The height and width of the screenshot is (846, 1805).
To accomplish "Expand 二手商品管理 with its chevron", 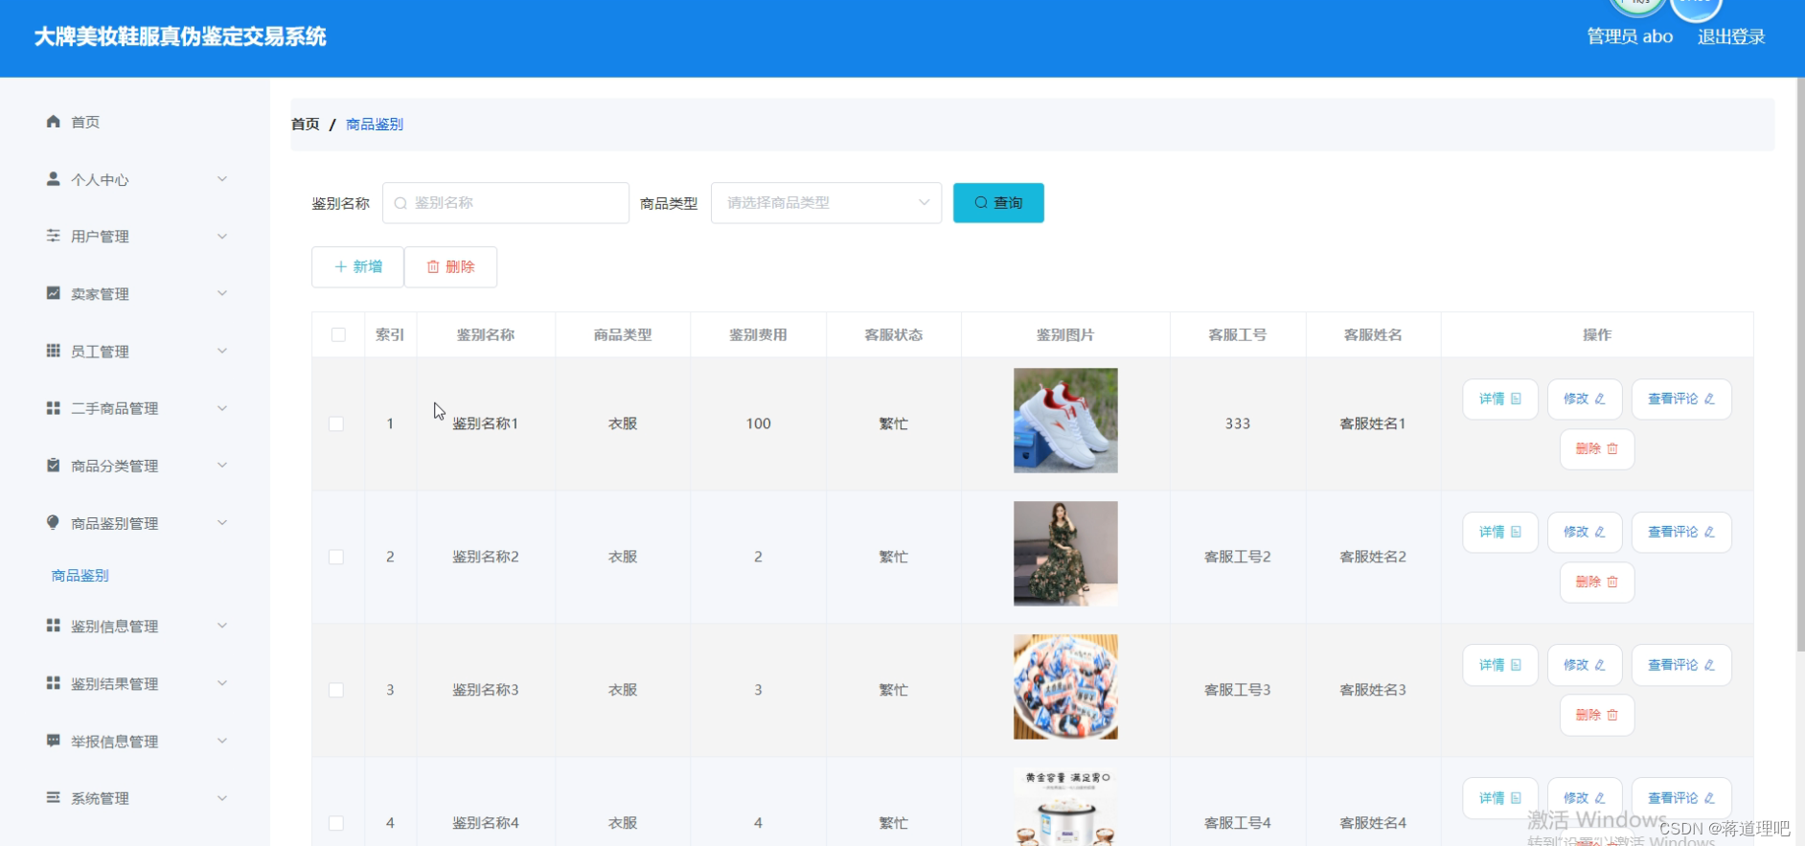I will pyautogui.click(x=222, y=408).
